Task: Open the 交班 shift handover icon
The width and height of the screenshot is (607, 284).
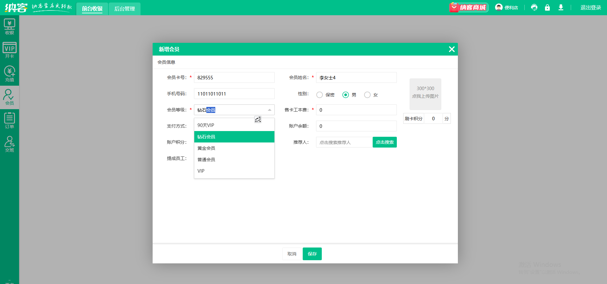Action: click(10, 144)
